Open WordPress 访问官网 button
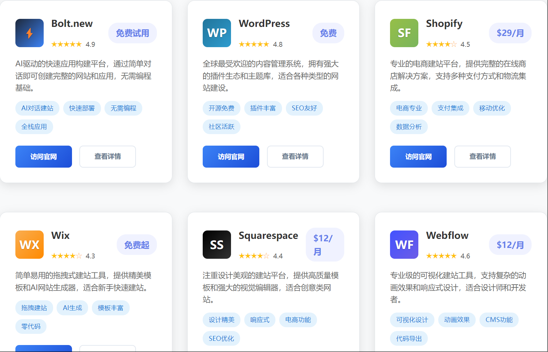The image size is (548, 352). click(x=231, y=157)
